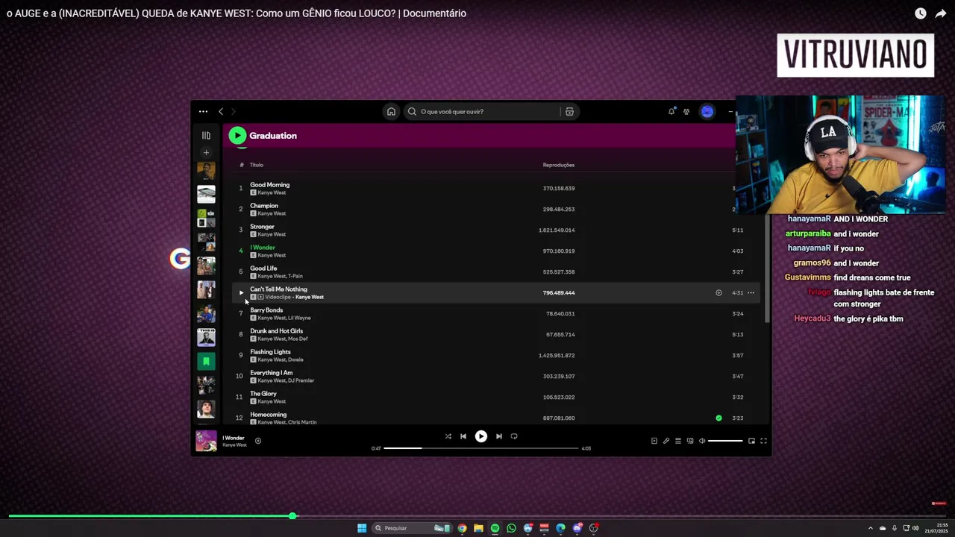Select the track 'Champion'
Screen dimensions: 955x537
click(x=264, y=206)
